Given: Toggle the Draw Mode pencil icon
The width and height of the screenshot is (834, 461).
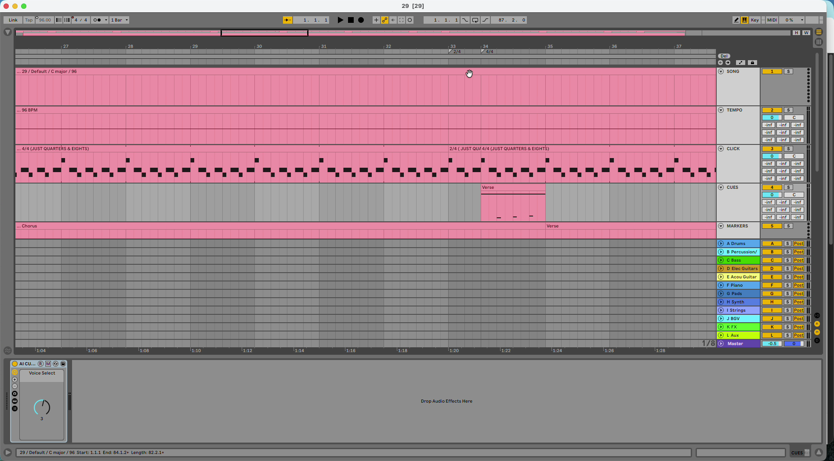Looking at the screenshot, I should [736, 20].
